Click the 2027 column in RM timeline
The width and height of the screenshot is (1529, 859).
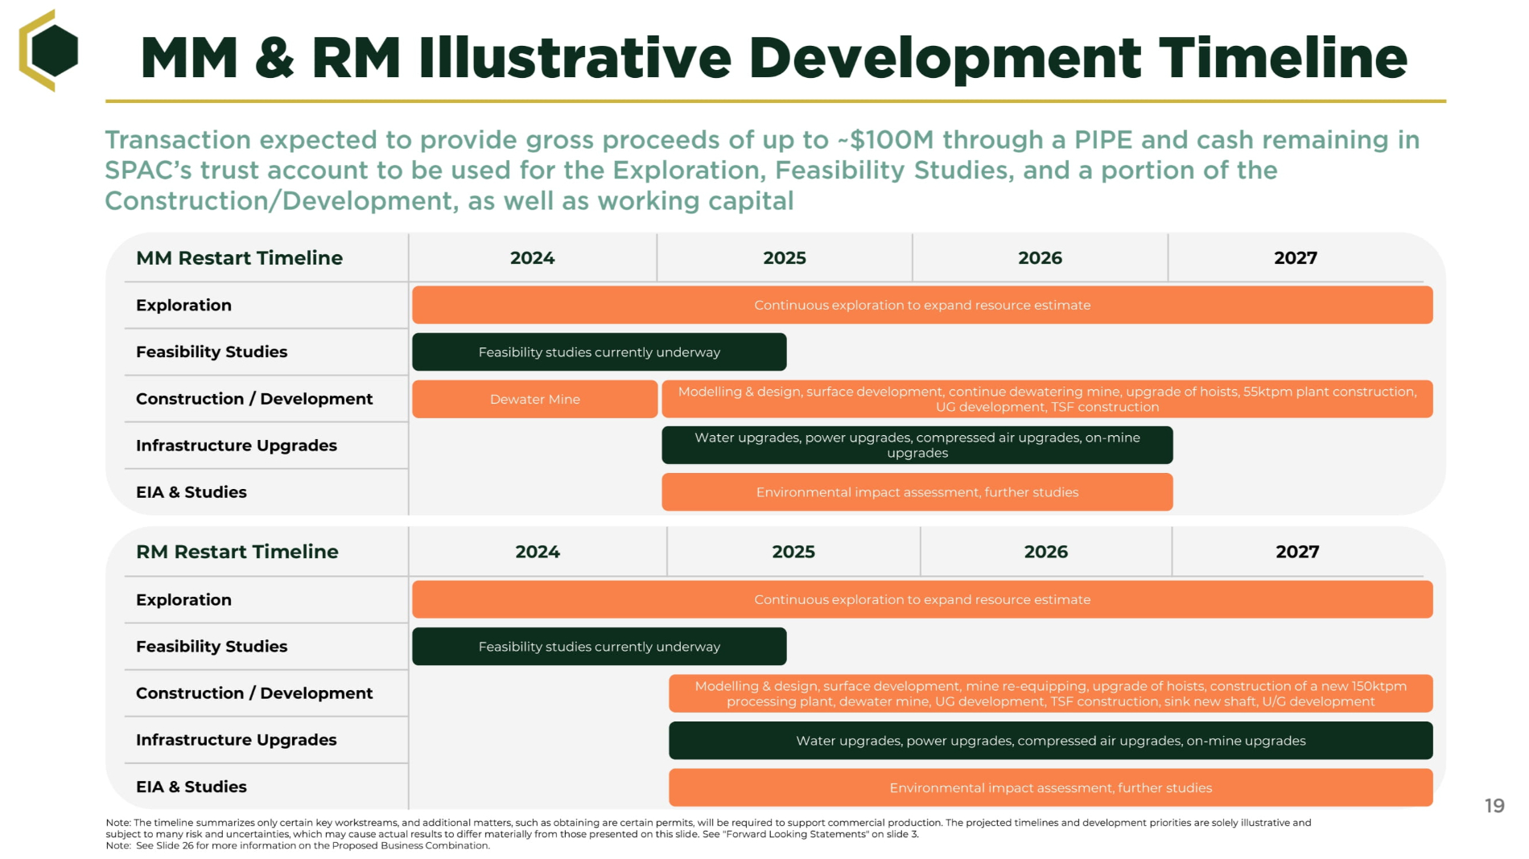tap(1296, 552)
